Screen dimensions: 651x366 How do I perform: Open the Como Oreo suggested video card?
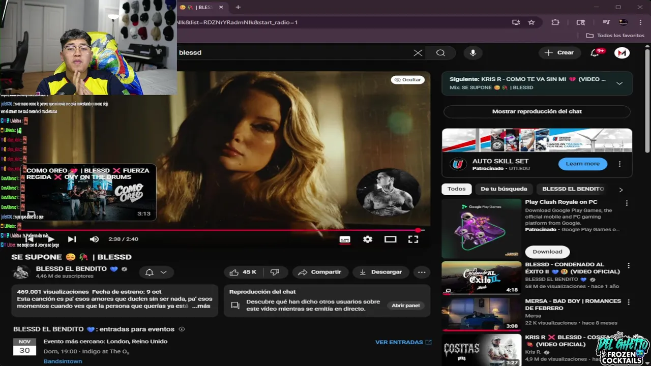(88, 192)
